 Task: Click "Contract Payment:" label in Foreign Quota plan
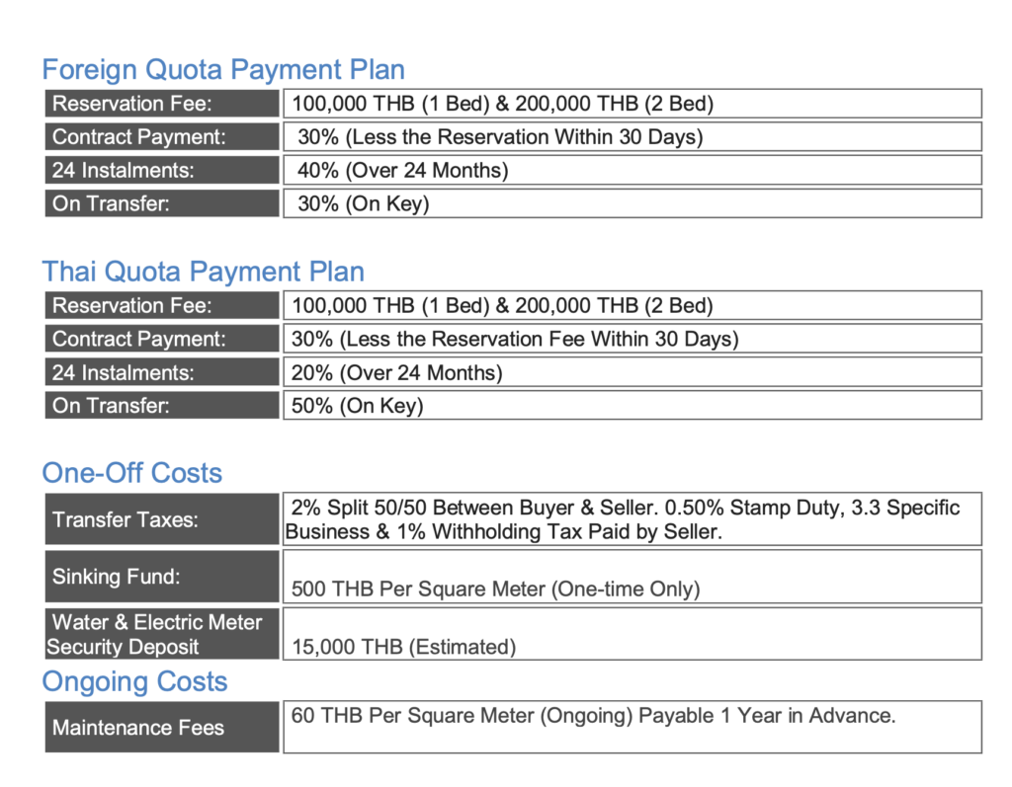coord(162,136)
